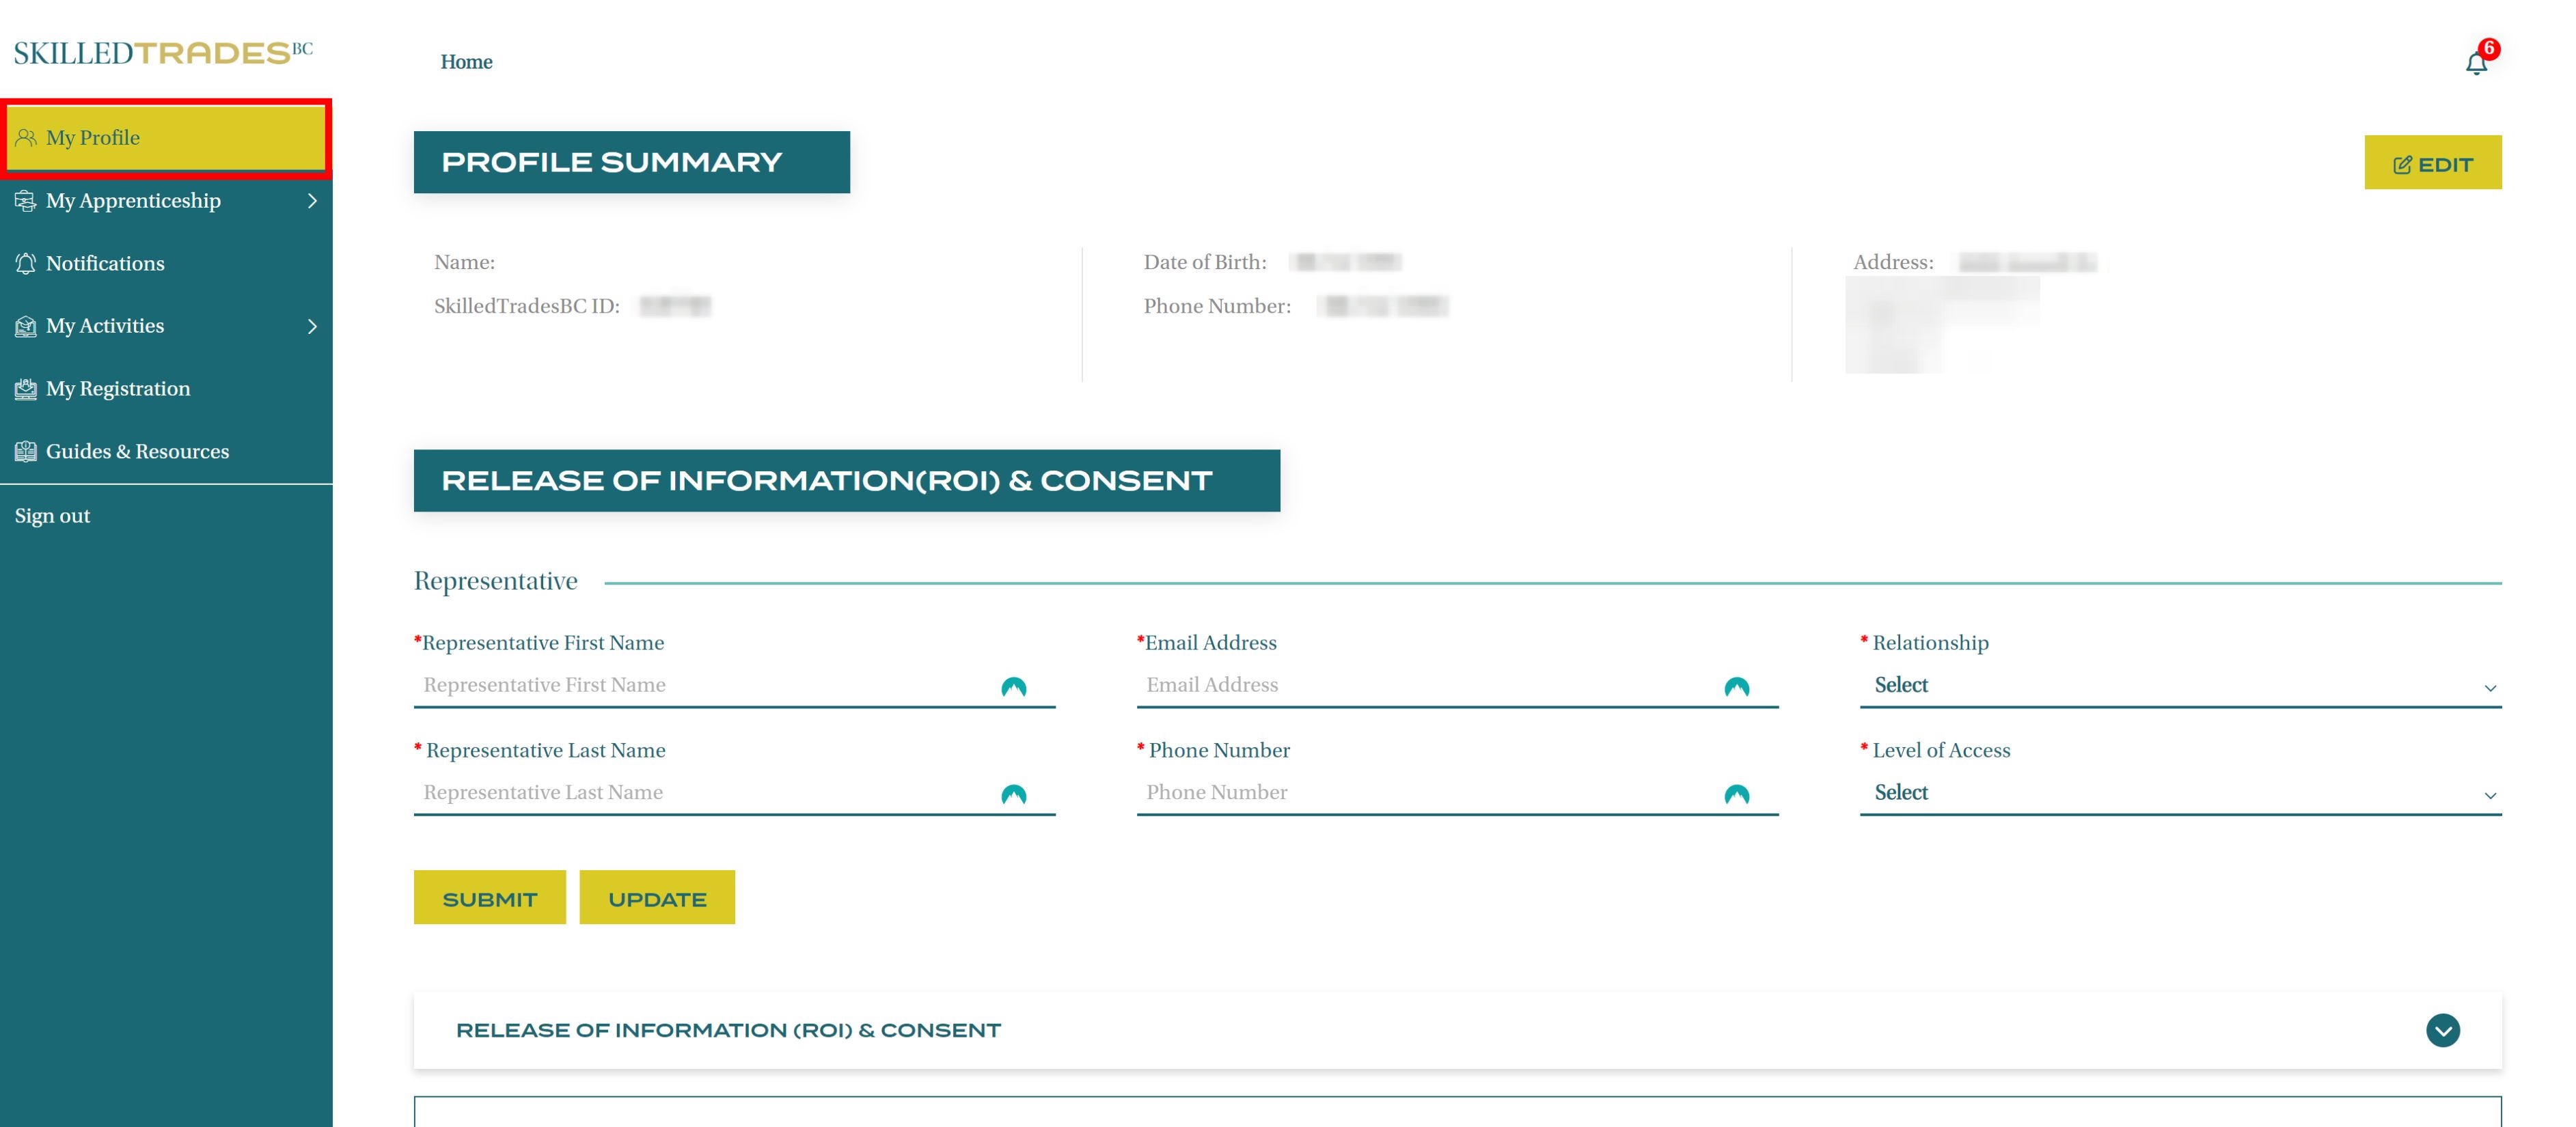Click the Notifications bell sidebar icon
Screen dimensions: 2576x1127
point(26,264)
